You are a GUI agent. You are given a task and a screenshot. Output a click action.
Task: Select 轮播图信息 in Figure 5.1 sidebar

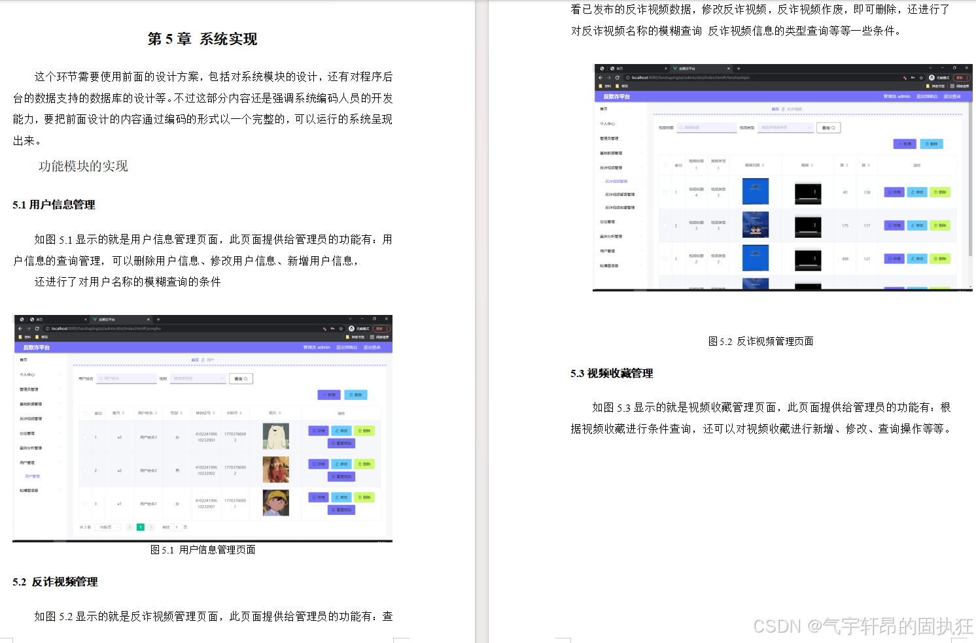pyautogui.click(x=29, y=490)
